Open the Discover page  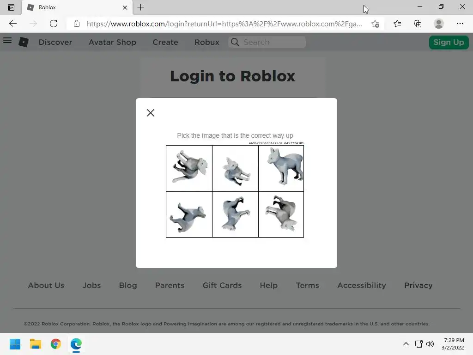pos(55,42)
